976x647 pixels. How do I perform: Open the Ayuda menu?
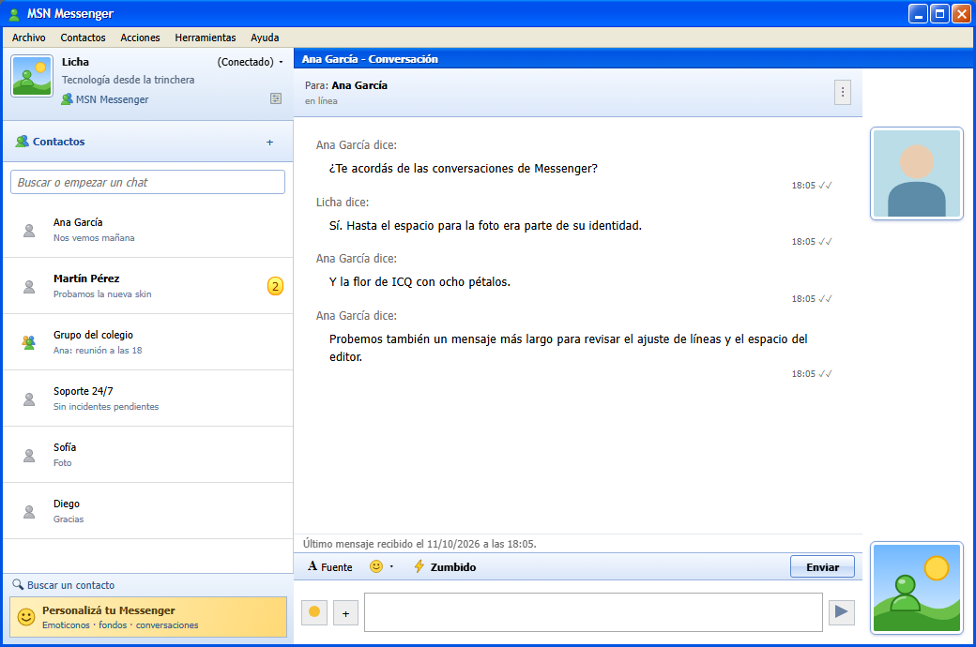click(x=265, y=38)
